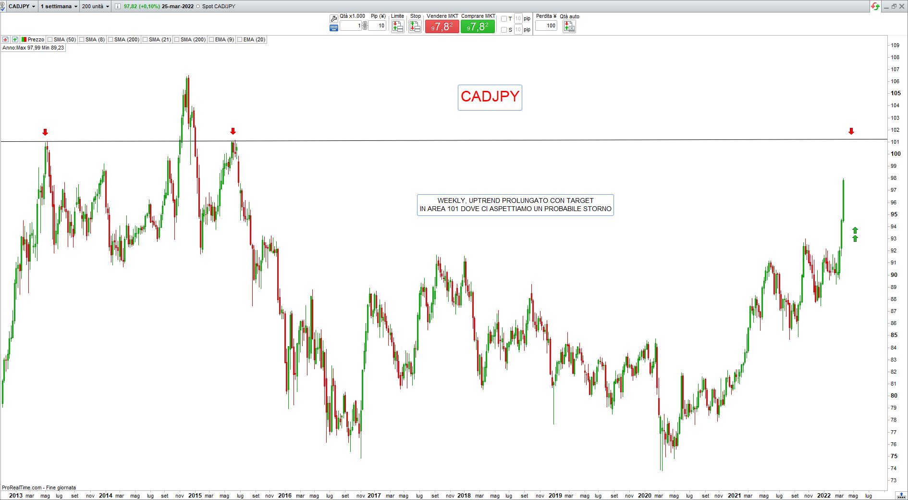This screenshot has width=908, height=500.
Task: Click the green Comprare MKT buy button
Action: pyautogui.click(x=478, y=26)
